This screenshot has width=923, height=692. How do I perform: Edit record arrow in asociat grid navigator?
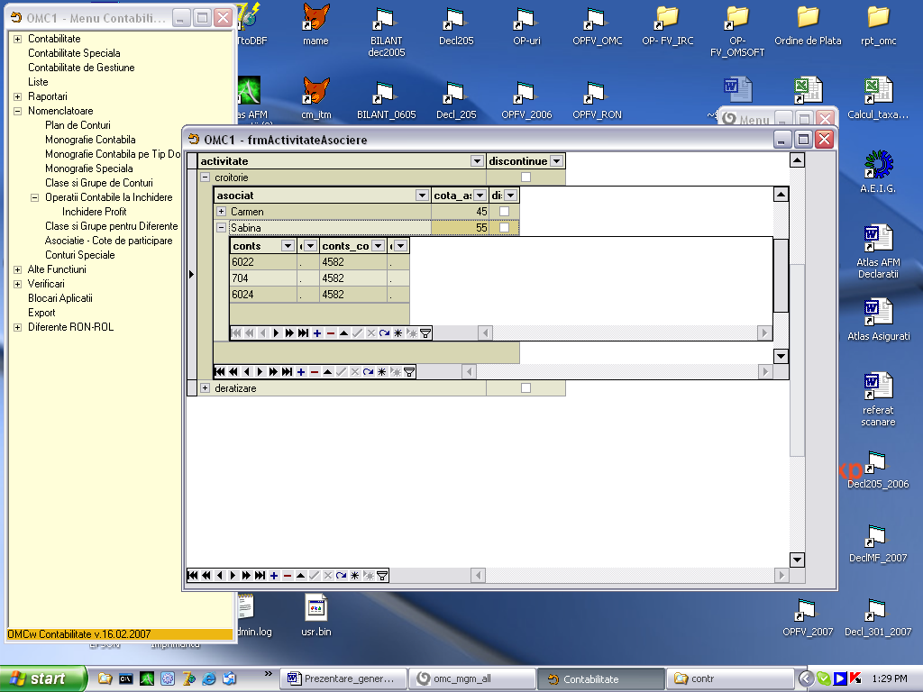(x=328, y=372)
